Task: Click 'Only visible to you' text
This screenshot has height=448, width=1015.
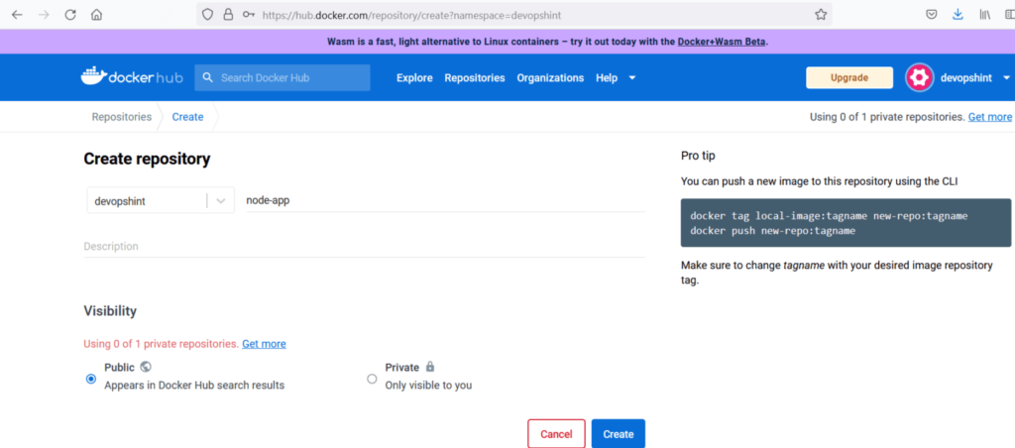Action: (428, 386)
